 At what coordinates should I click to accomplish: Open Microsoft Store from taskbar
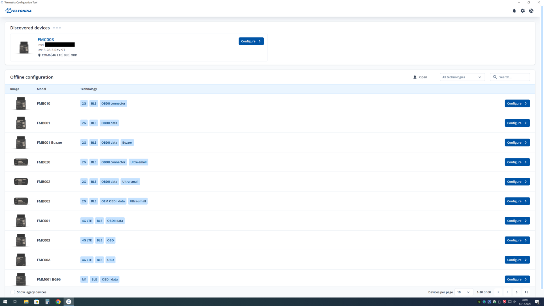tap(37, 302)
